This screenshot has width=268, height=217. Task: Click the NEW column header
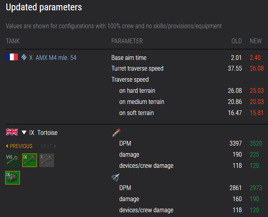(x=256, y=41)
